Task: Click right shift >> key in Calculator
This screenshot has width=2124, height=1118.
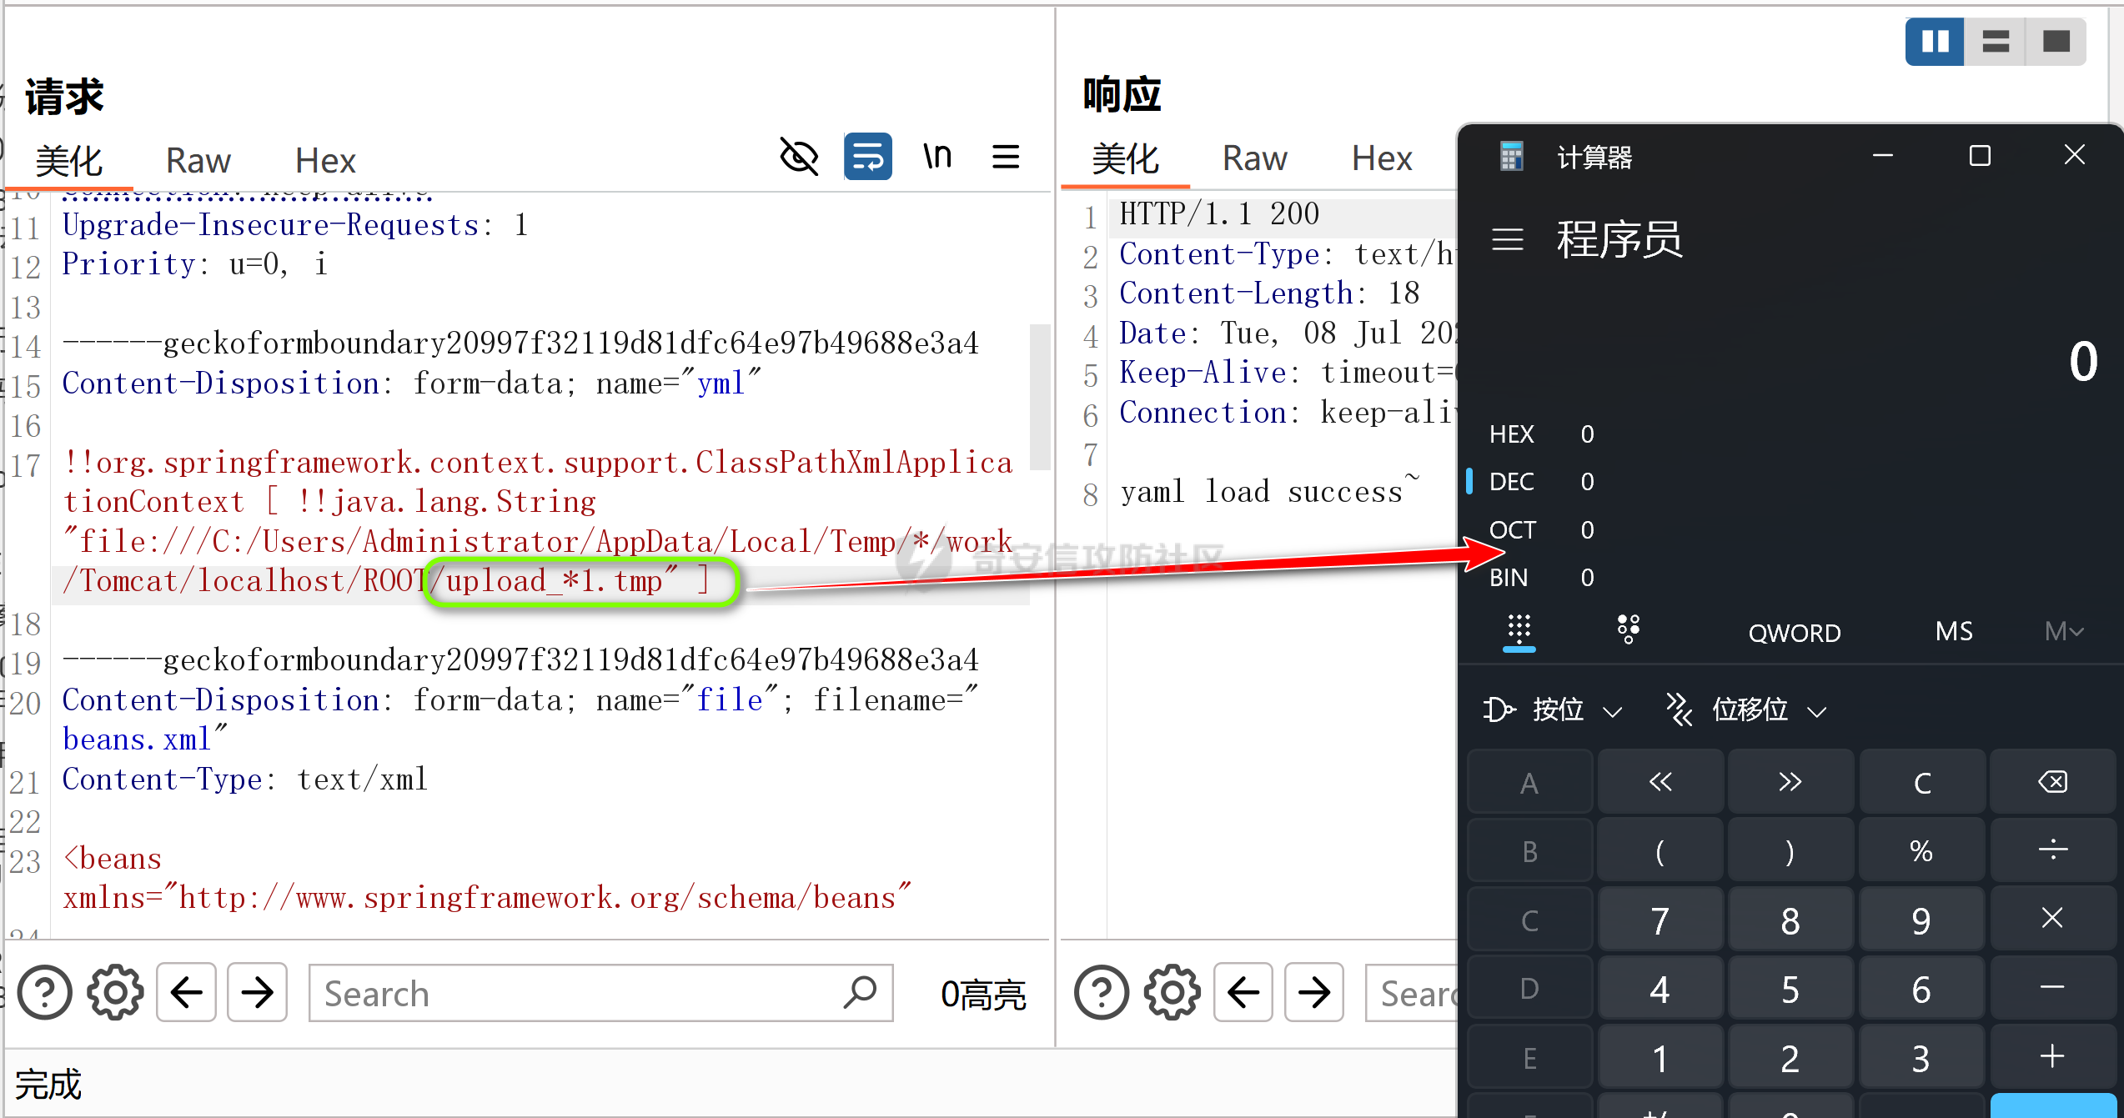Action: [x=1790, y=781]
